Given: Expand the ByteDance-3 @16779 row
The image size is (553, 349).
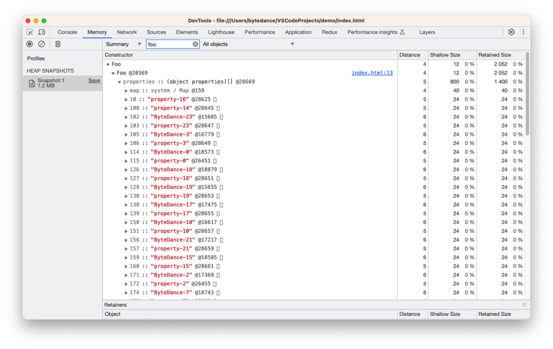Looking at the screenshot, I should pyautogui.click(x=126, y=134).
